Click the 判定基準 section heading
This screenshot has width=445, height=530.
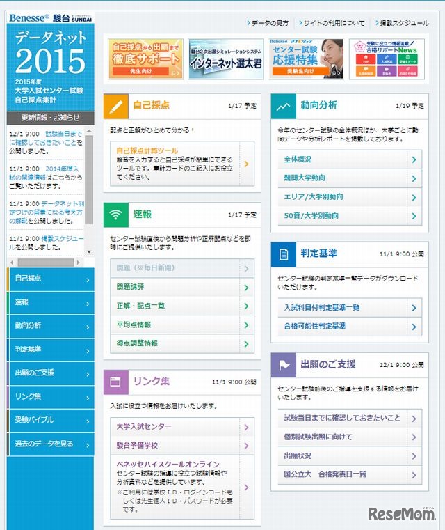319,254
